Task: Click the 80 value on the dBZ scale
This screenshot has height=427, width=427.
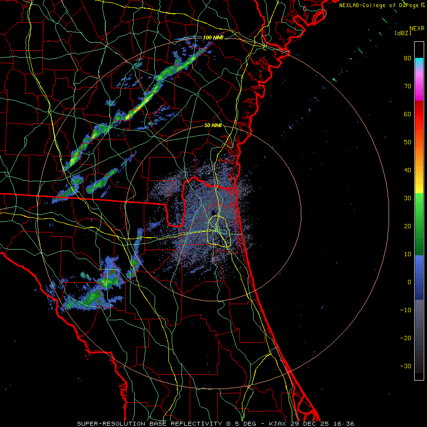Action: pos(408,58)
